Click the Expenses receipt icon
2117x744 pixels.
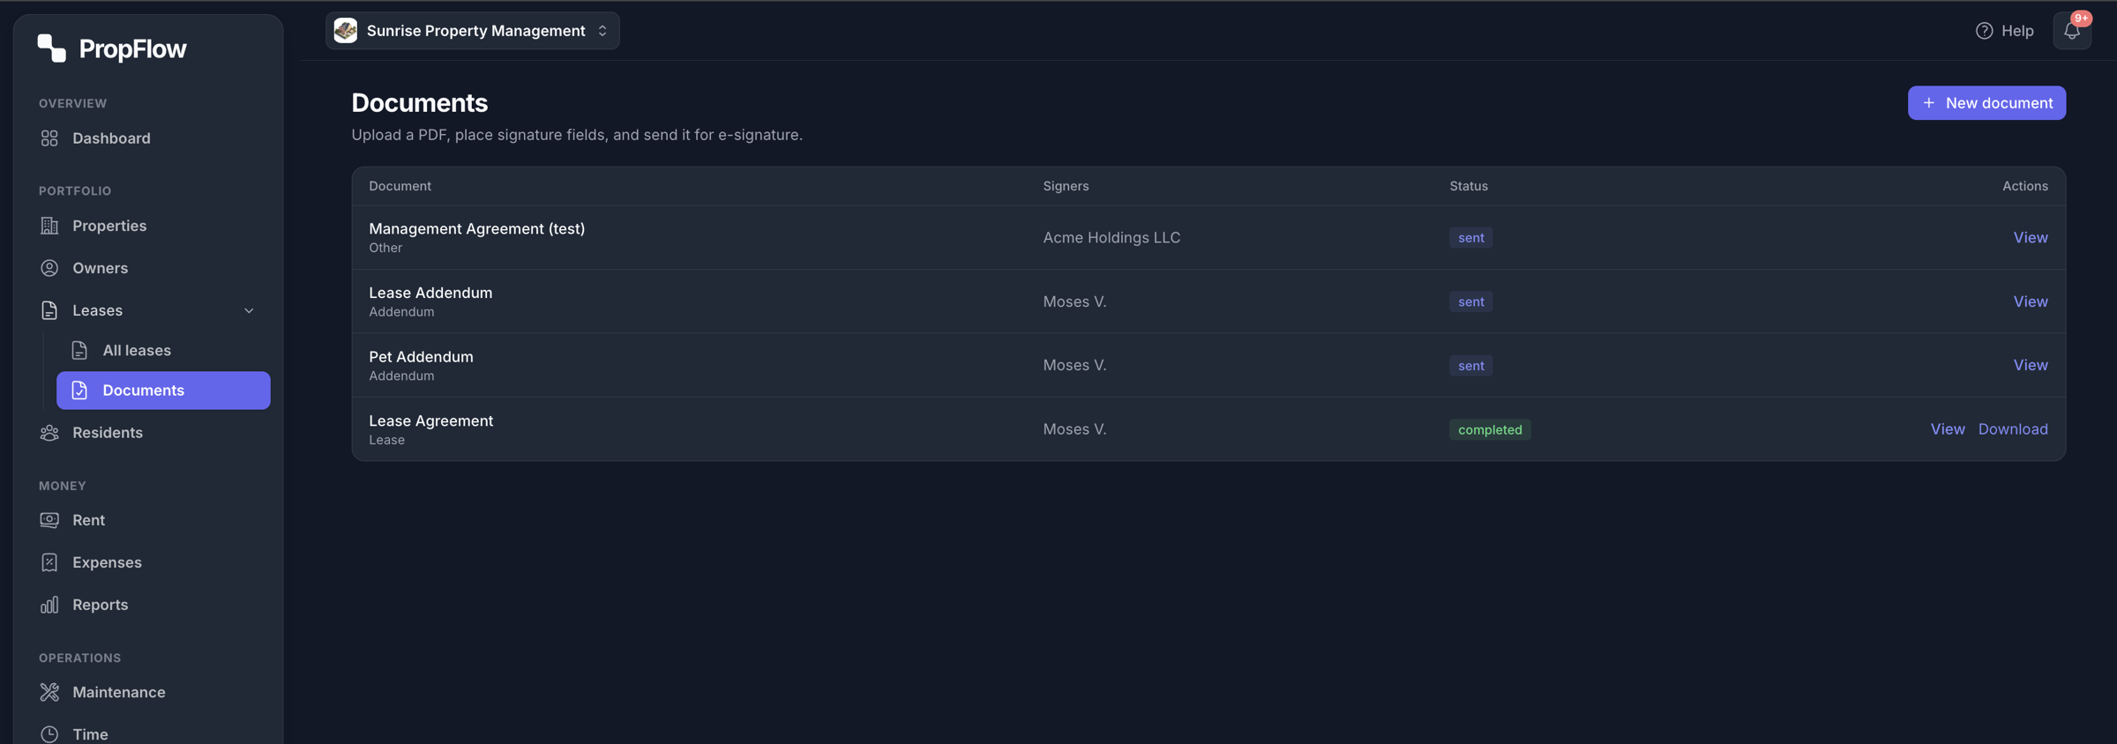(49, 562)
